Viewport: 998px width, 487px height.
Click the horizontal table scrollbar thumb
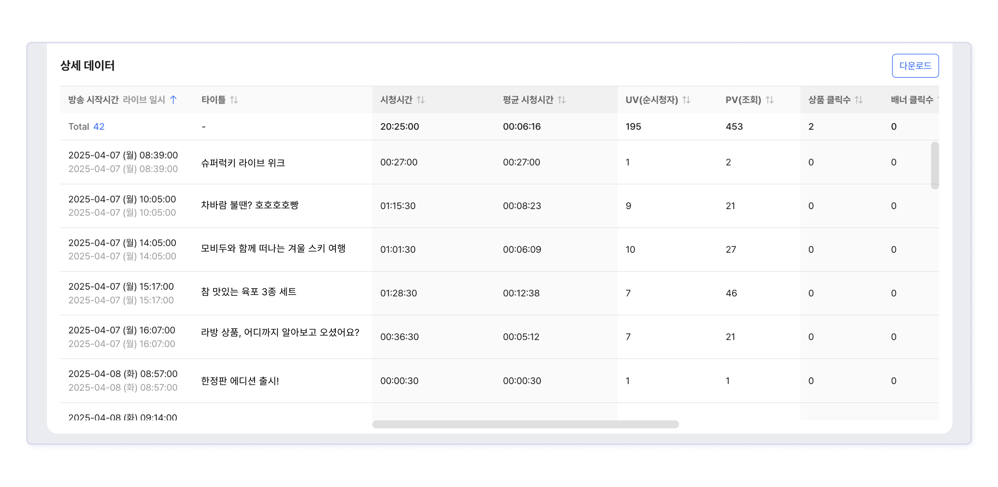click(x=525, y=424)
